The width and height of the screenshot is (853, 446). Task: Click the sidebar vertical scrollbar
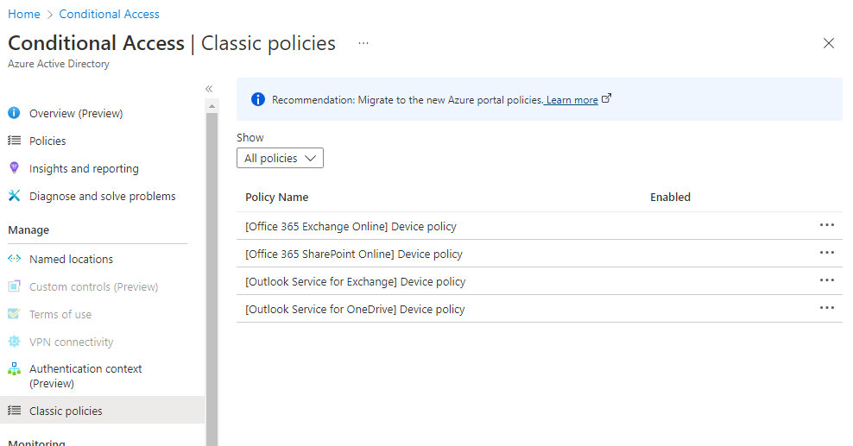click(x=212, y=259)
